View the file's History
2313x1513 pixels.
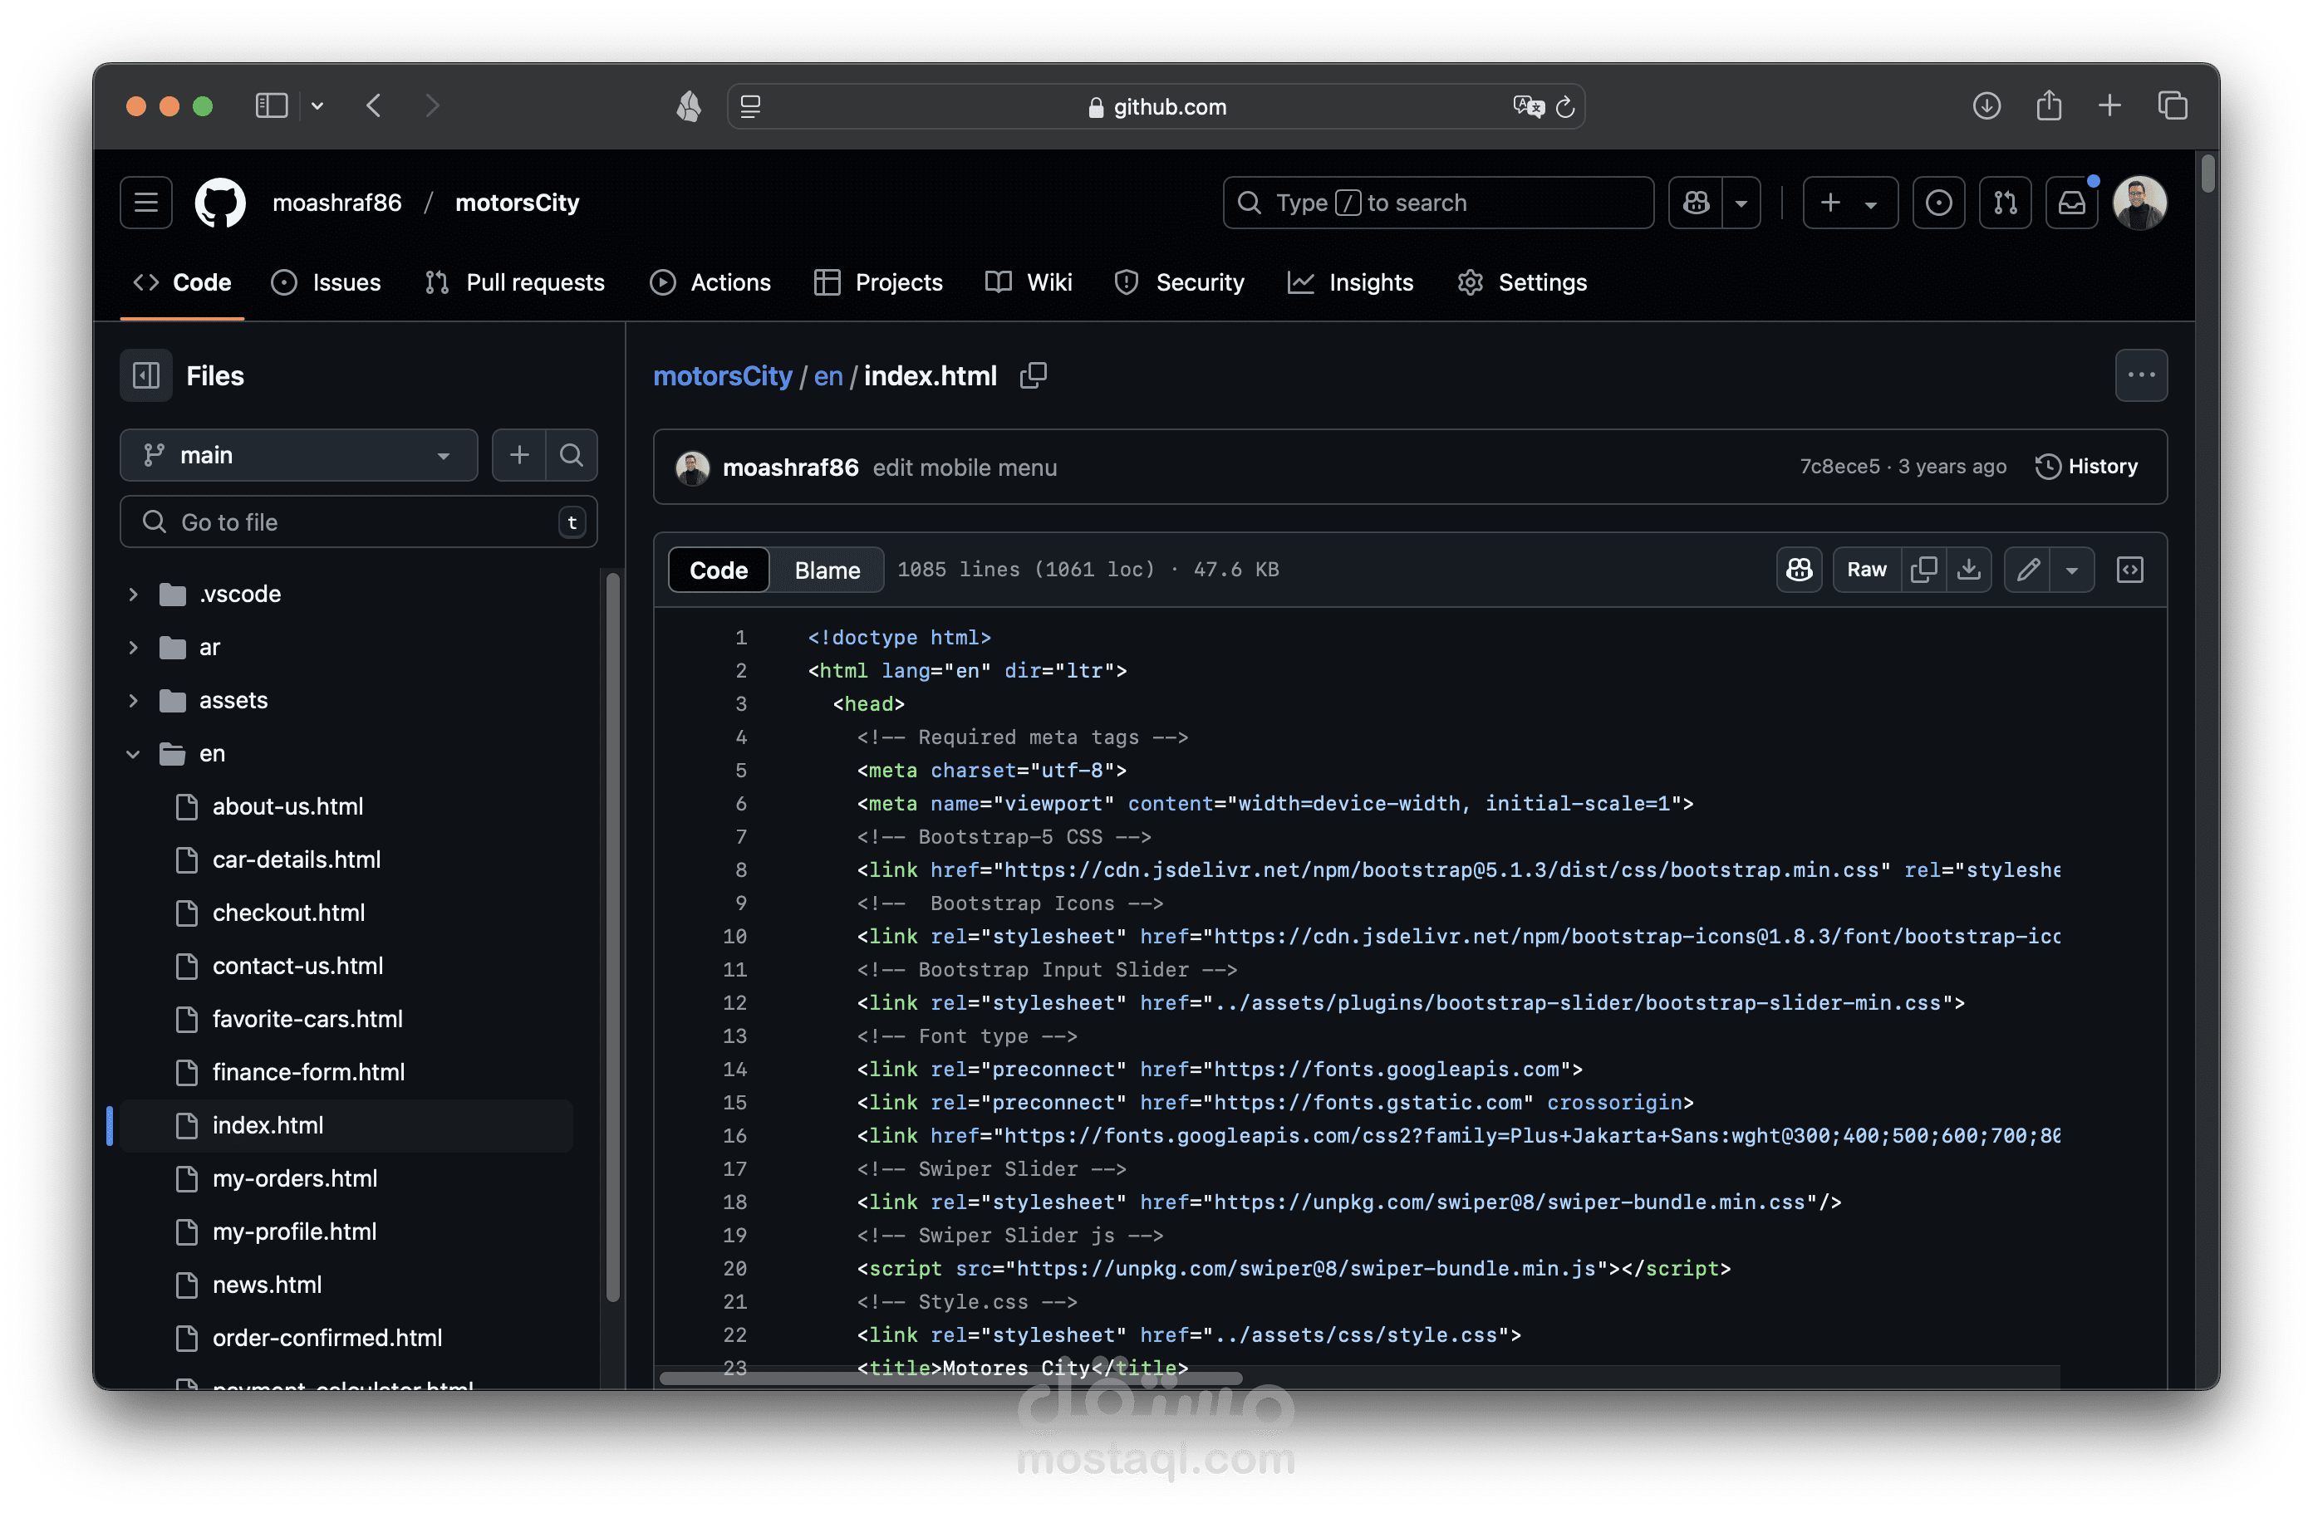tap(2086, 468)
